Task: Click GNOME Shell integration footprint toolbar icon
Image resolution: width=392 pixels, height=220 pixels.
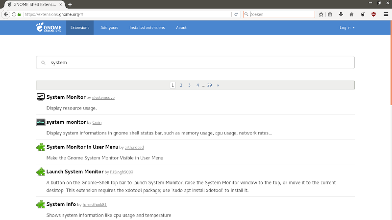Action: tap(363, 14)
